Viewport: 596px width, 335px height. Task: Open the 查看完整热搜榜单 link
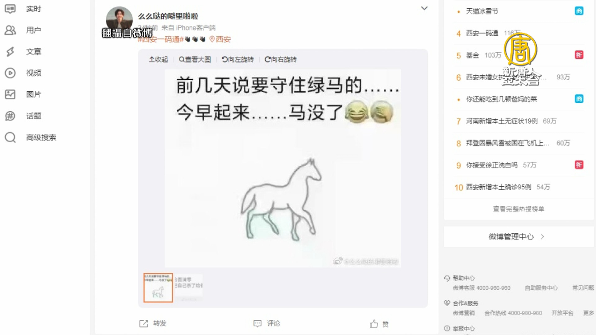tap(519, 209)
